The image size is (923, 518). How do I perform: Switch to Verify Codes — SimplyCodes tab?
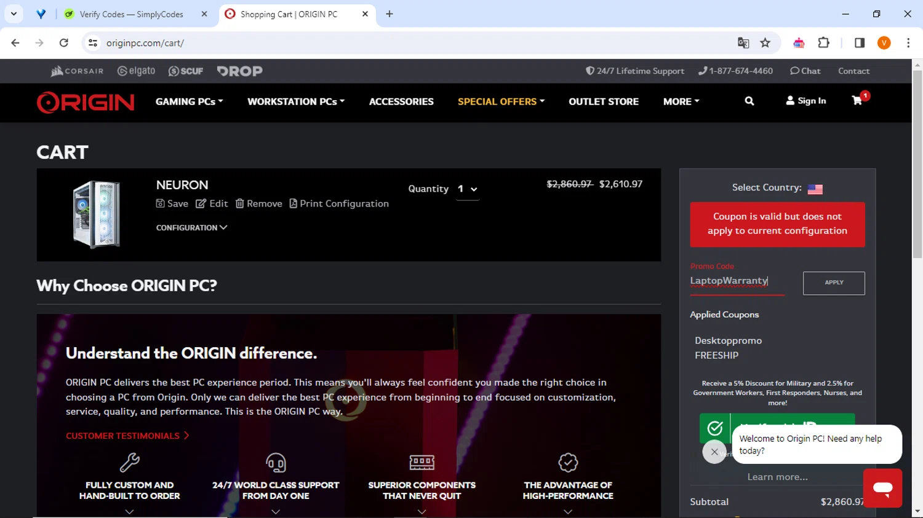point(130,14)
